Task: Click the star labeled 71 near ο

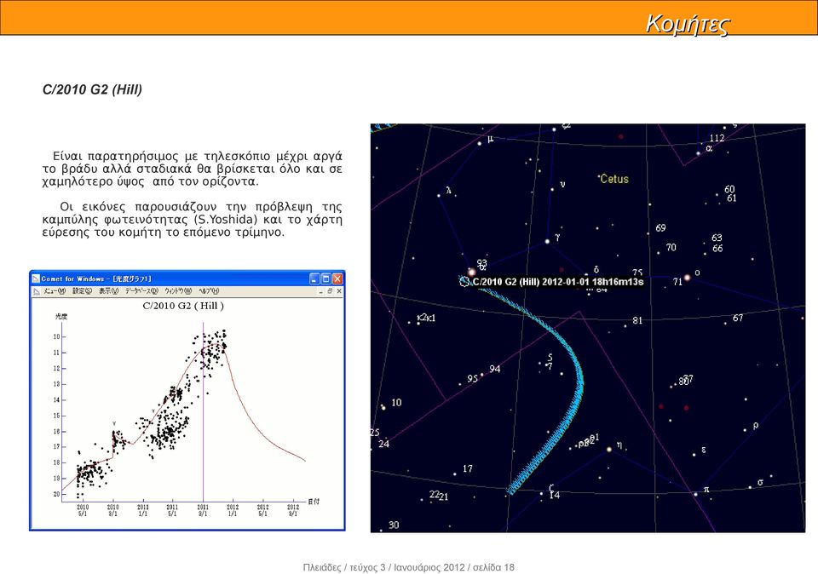Action: click(x=677, y=282)
